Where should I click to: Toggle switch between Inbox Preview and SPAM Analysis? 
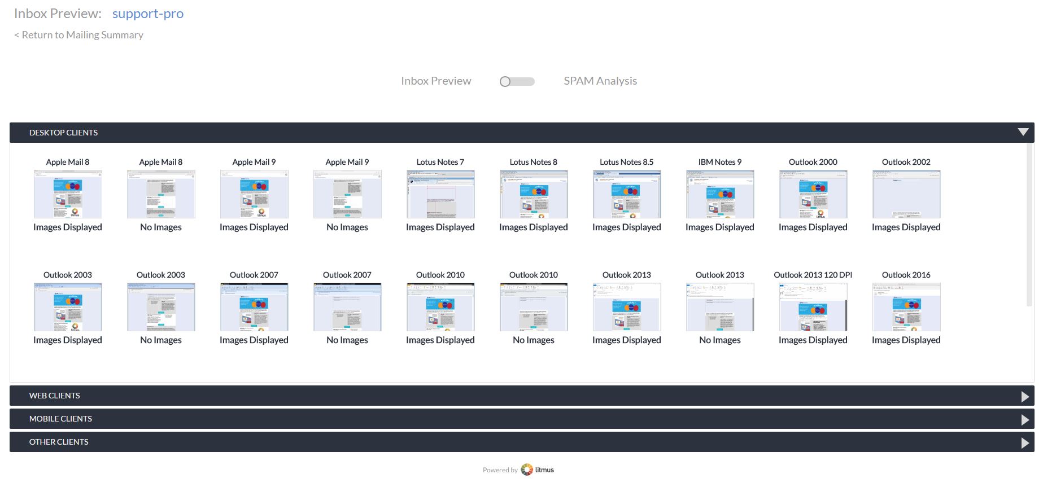pos(517,81)
